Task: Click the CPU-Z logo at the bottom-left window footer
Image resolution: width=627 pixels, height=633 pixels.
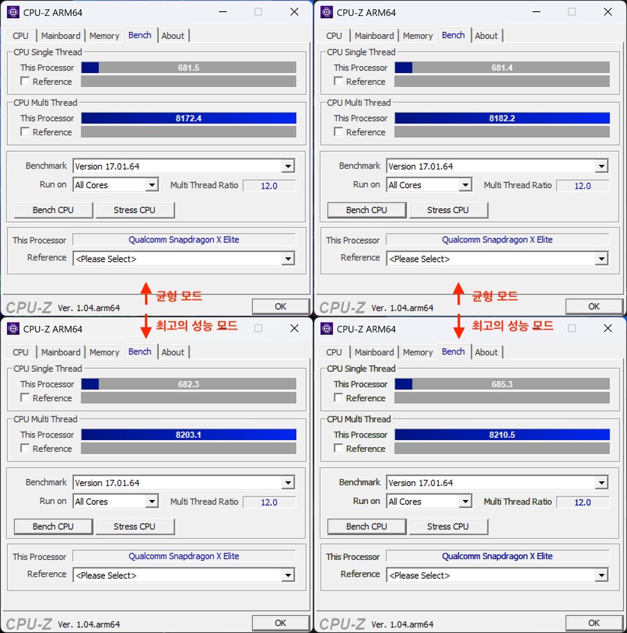Action: click(28, 623)
